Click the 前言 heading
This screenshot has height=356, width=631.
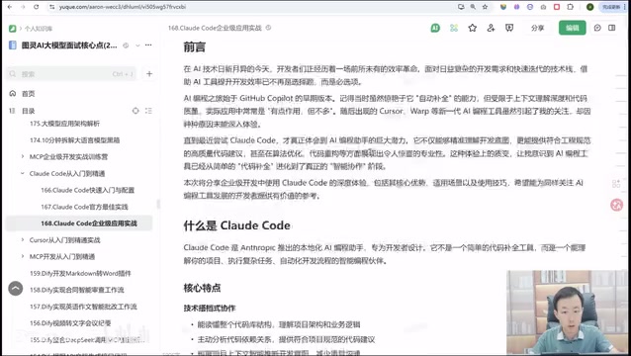tap(195, 47)
